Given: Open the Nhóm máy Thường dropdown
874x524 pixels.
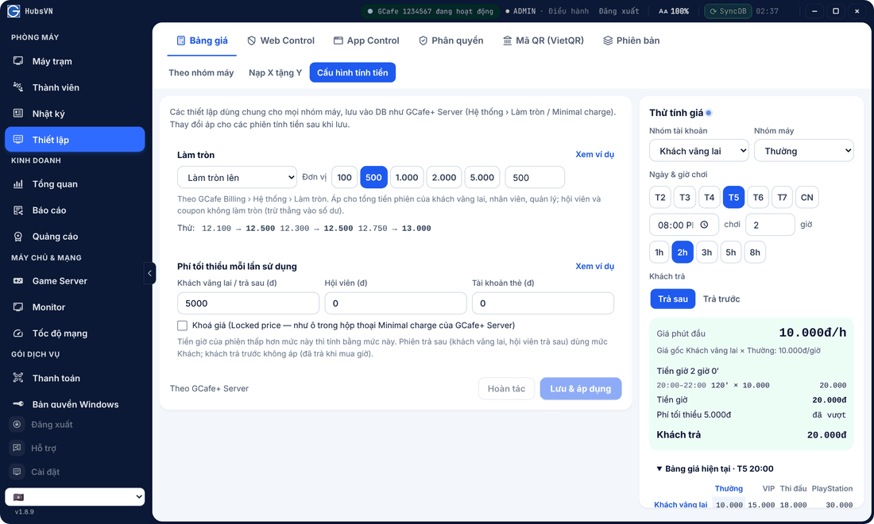Looking at the screenshot, I should click(804, 151).
